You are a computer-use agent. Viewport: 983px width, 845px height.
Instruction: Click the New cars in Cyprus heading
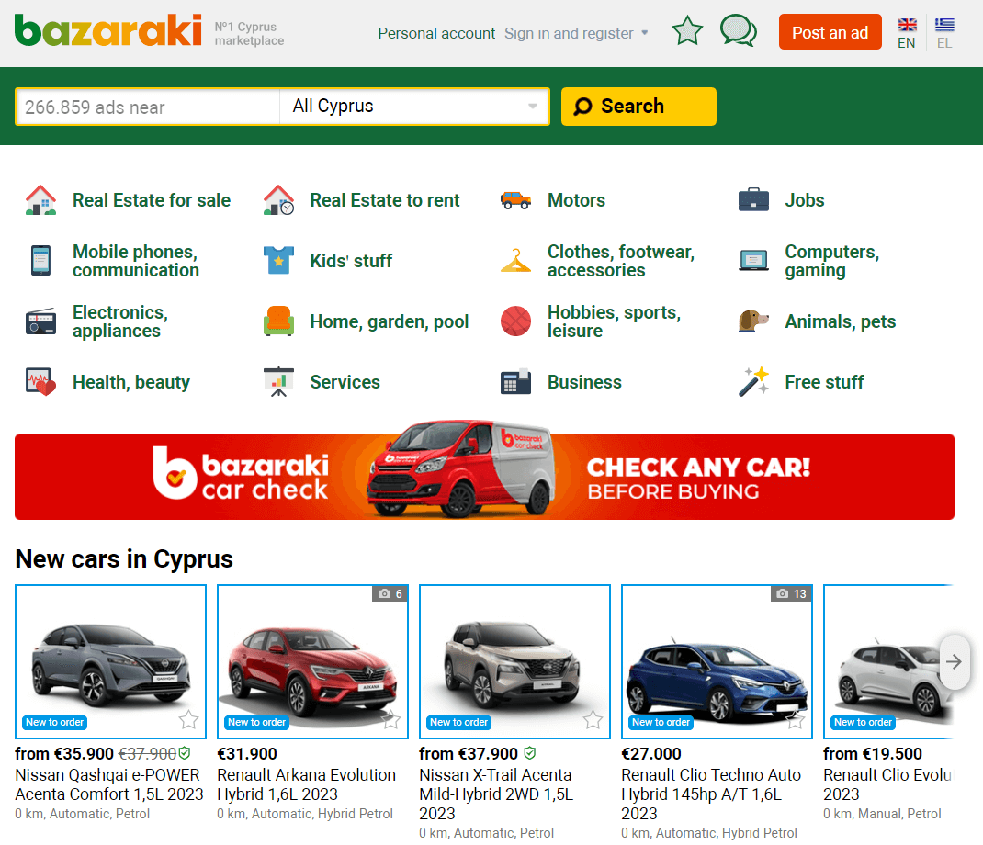(124, 558)
